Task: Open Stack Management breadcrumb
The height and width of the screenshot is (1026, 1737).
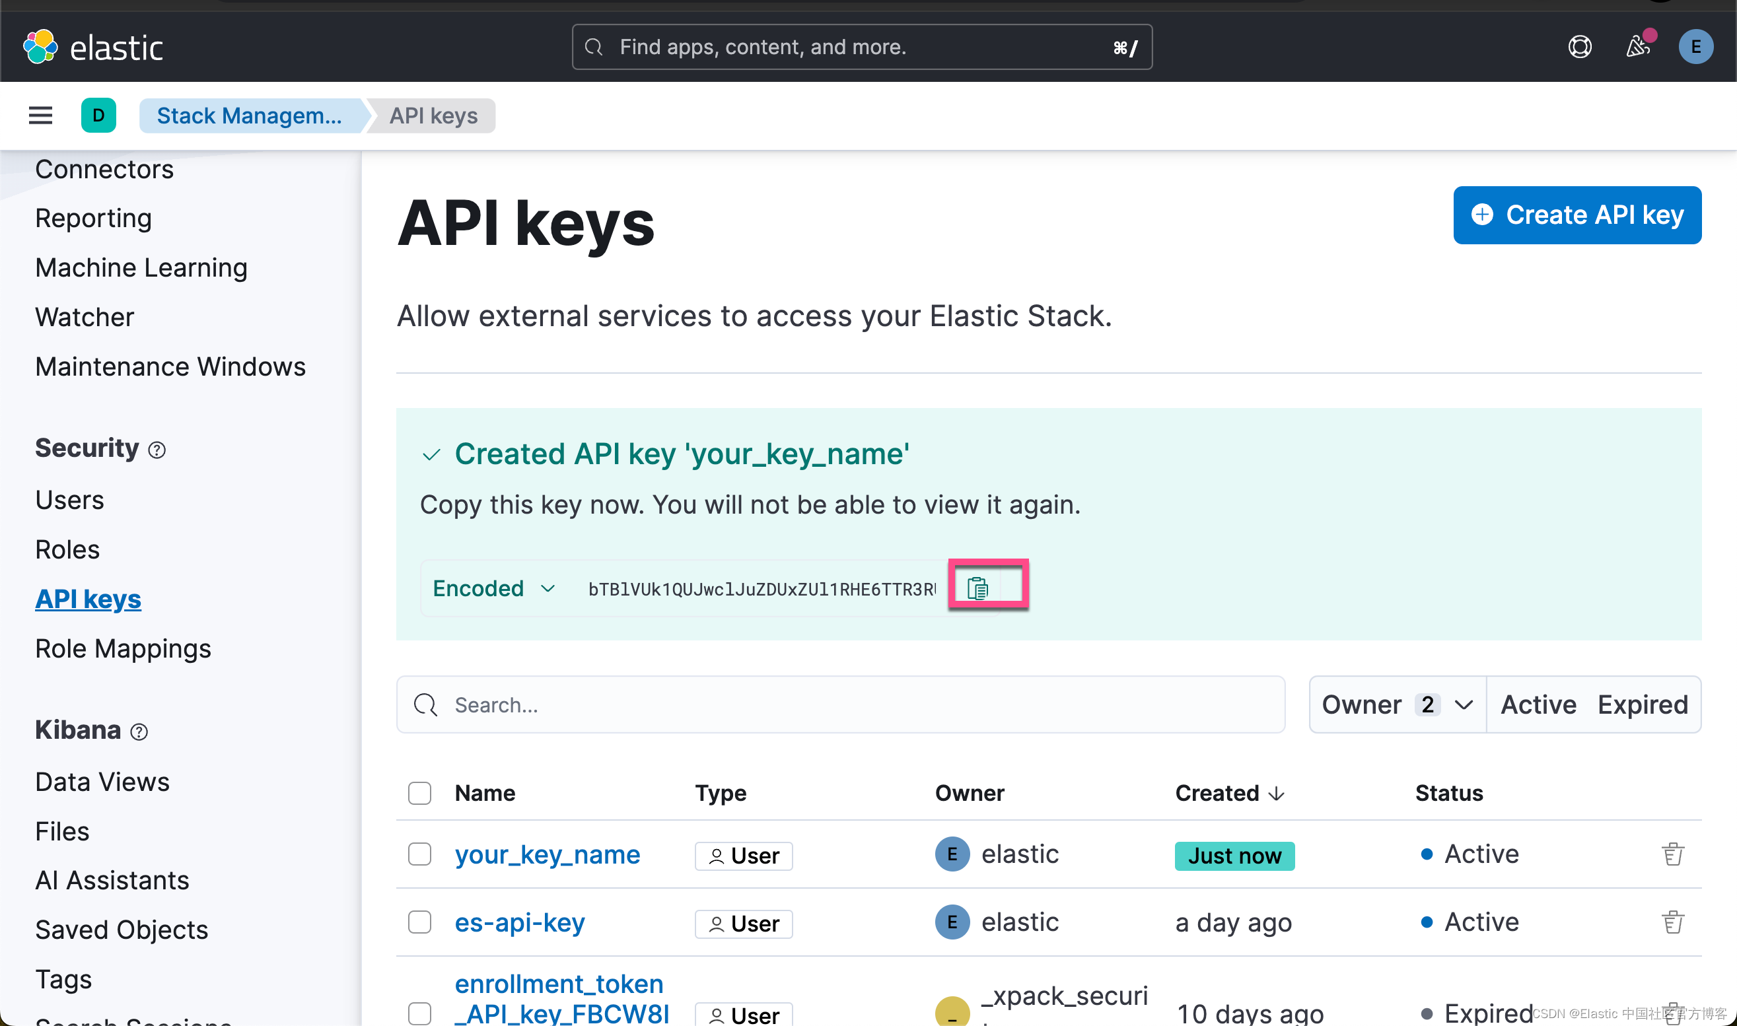Action: [x=250, y=115]
